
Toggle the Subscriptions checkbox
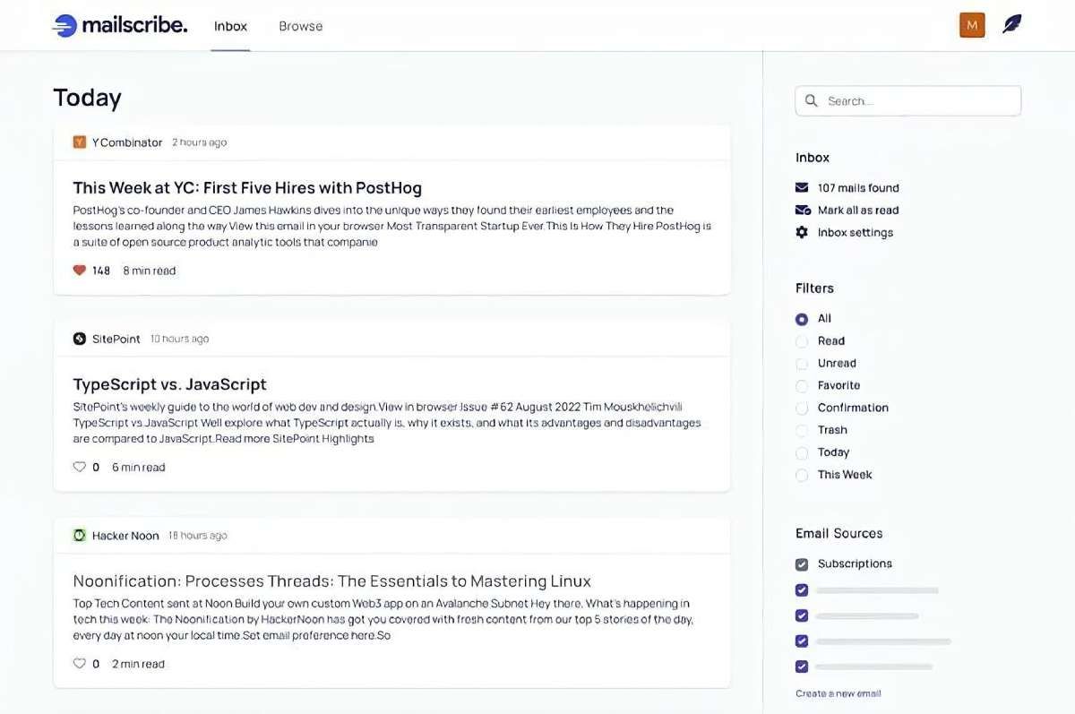point(802,564)
